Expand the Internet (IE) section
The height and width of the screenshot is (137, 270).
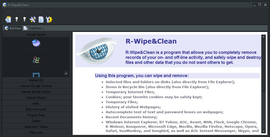[x=36, y=80]
